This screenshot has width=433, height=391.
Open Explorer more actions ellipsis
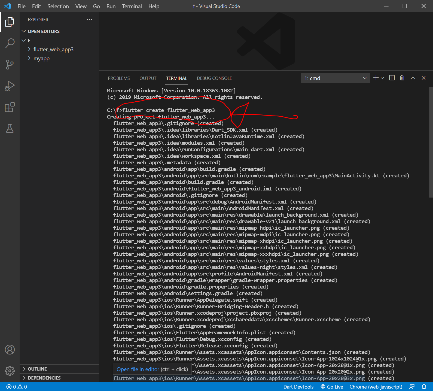click(x=89, y=19)
